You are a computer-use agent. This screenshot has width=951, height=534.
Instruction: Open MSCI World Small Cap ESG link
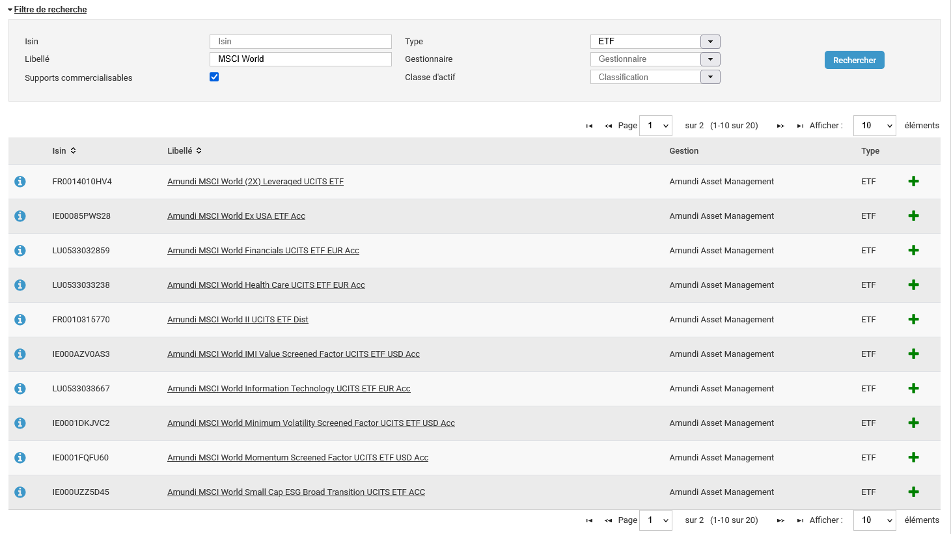(296, 492)
